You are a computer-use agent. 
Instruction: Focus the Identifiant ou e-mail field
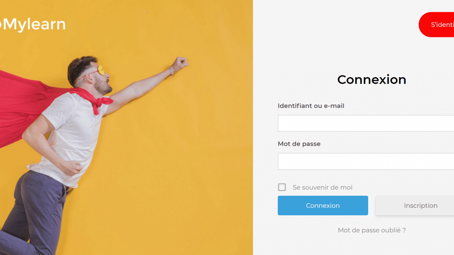(366, 123)
